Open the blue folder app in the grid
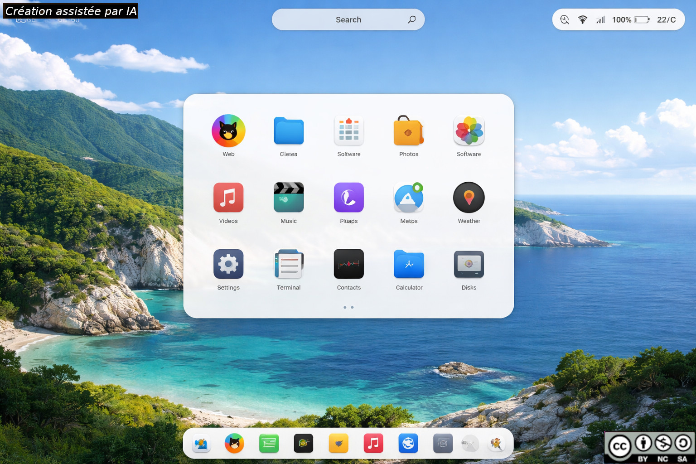696x464 pixels. (x=289, y=131)
